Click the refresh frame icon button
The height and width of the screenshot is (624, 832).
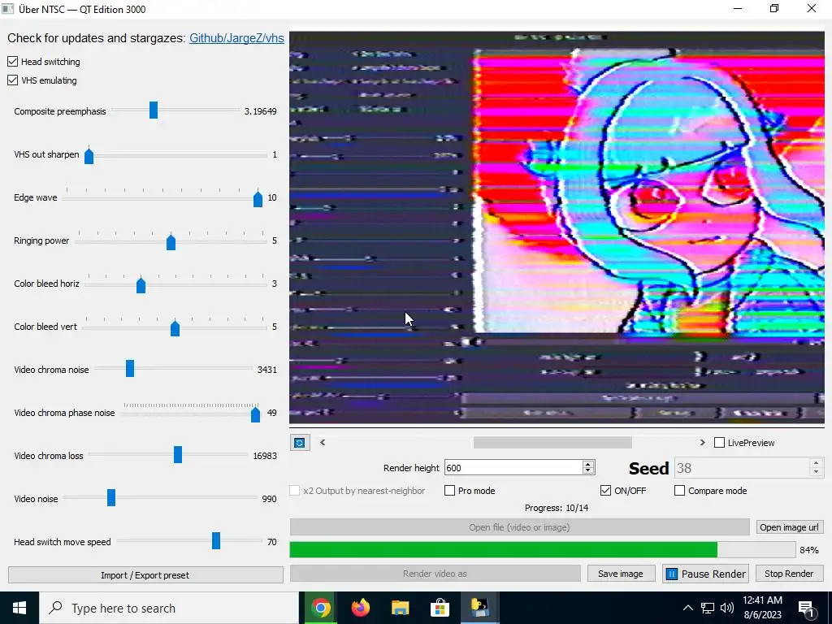point(299,443)
